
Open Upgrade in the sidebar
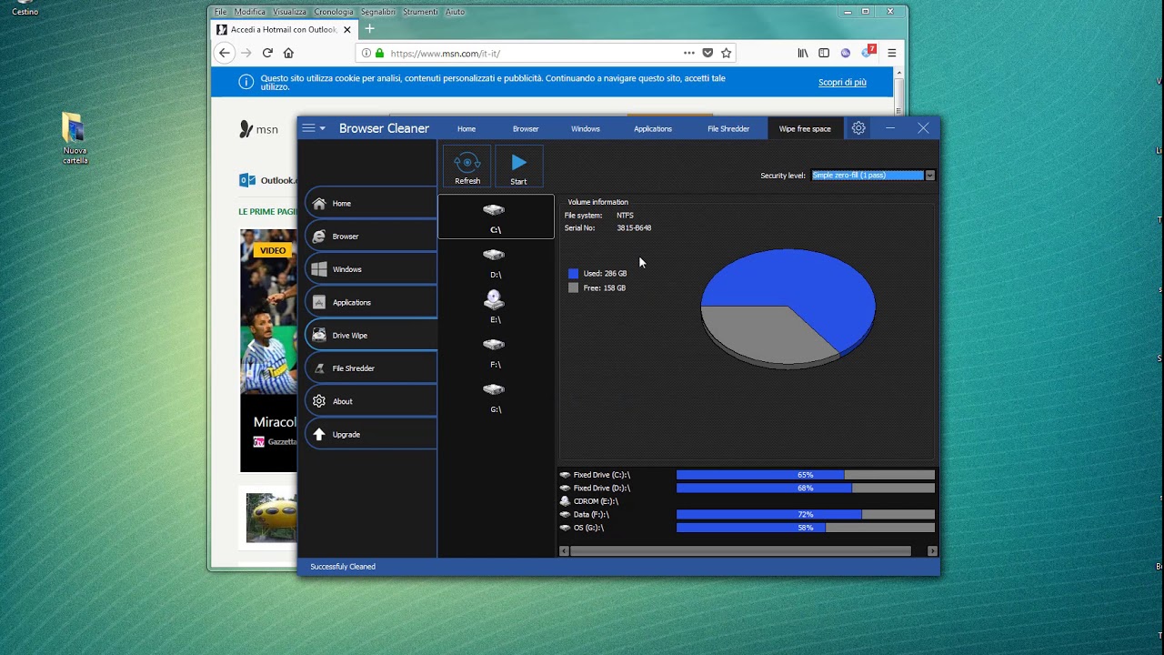point(371,434)
